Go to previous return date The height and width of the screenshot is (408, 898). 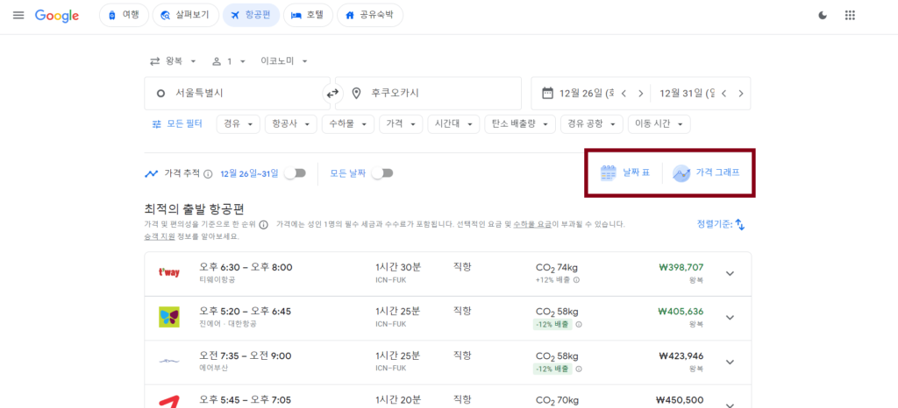coord(723,93)
